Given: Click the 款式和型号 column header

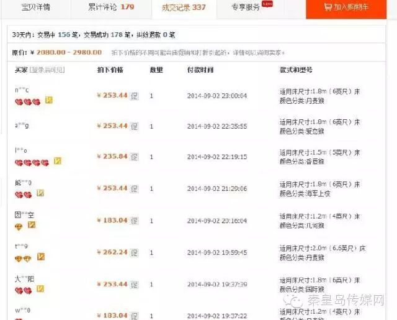Looking at the screenshot, I should coord(296,70).
